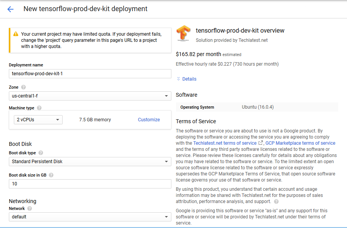Click the Terms of Service heading
This screenshot has width=347, height=228.
pyautogui.click(x=196, y=121)
